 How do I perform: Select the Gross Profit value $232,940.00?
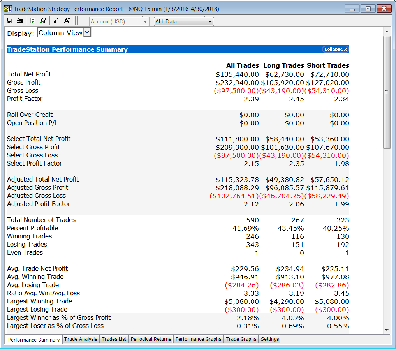point(238,83)
